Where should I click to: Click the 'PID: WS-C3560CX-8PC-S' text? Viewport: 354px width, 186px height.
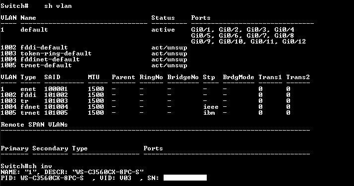tap(42, 178)
